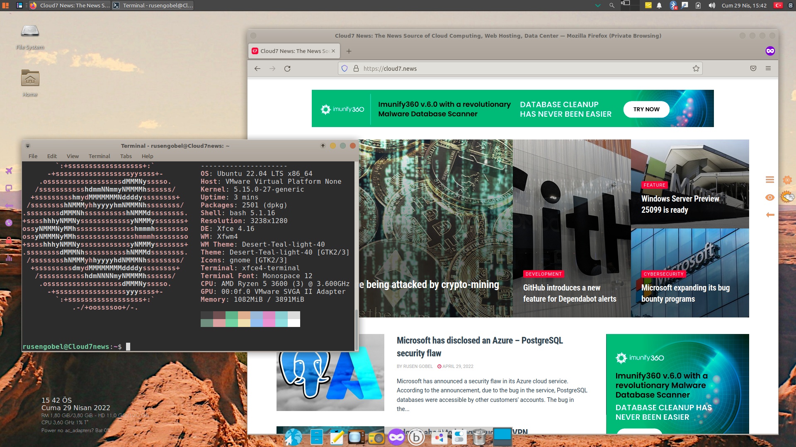796x447 pixels.
Task: Open the volume speaker icon in tray
Action: point(712,5)
